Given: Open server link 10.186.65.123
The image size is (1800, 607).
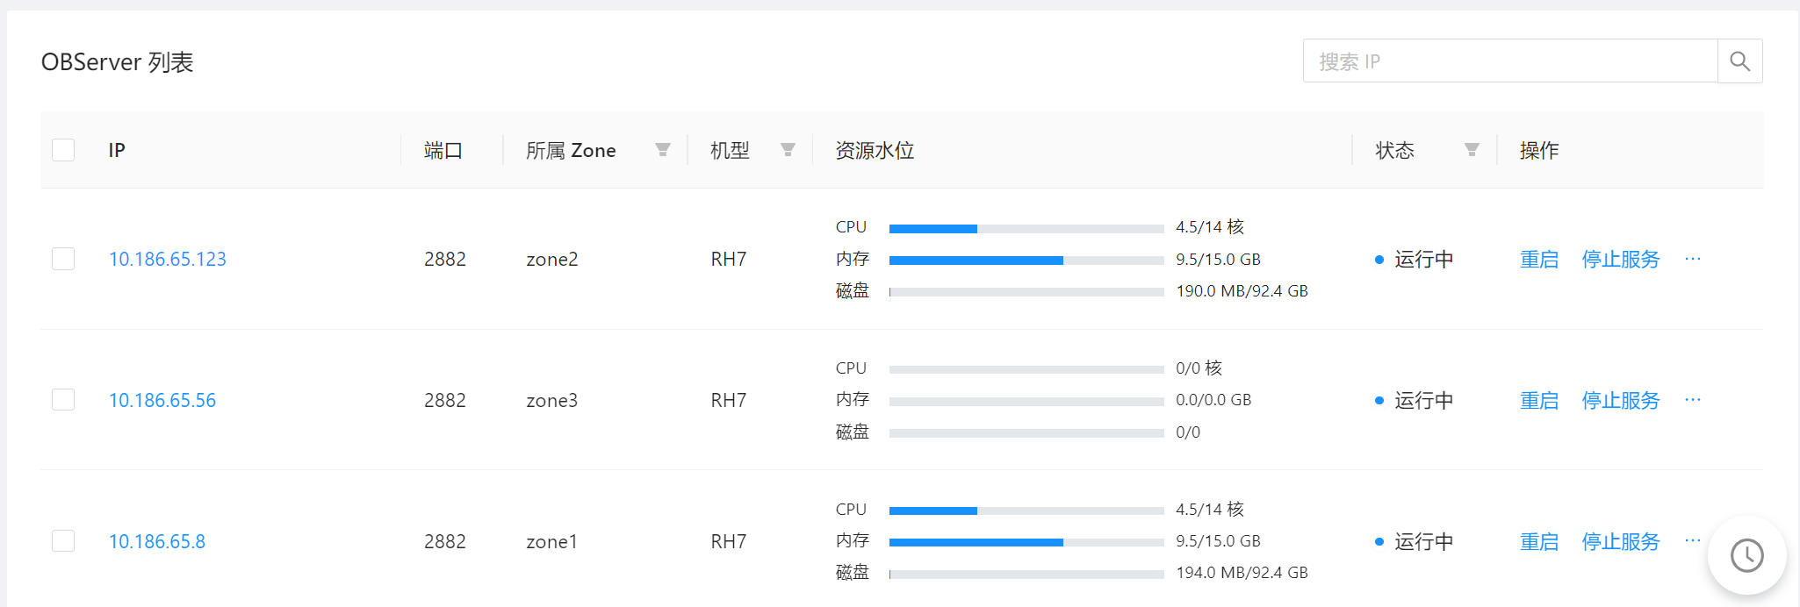Looking at the screenshot, I should [x=168, y=259].
